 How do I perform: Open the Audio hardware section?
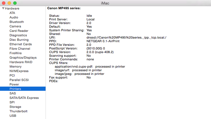click(14, 17)
